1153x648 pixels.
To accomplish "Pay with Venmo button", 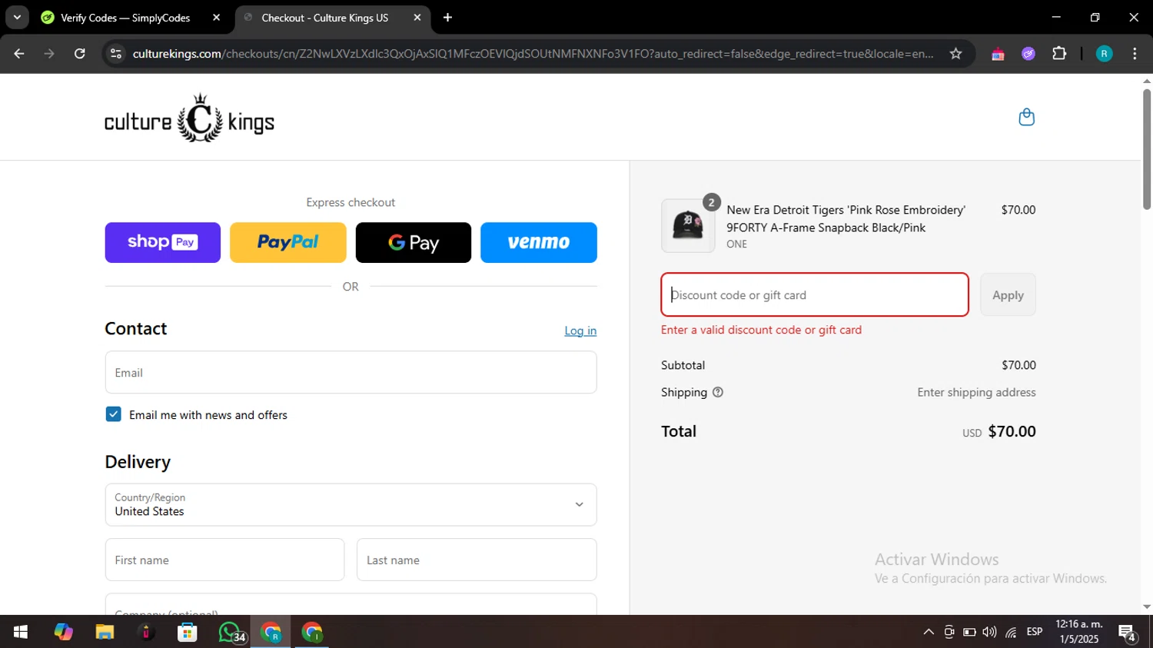I will point(539,242).
